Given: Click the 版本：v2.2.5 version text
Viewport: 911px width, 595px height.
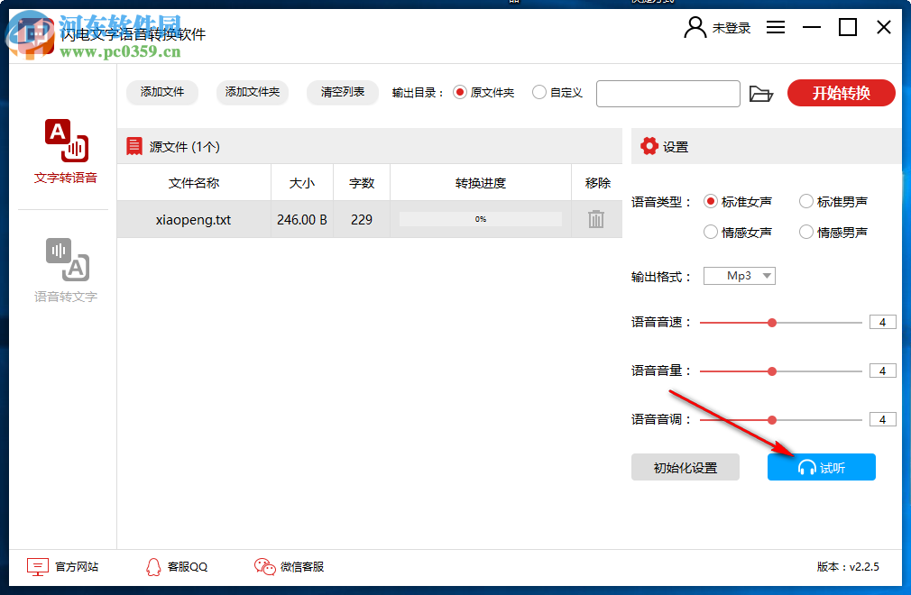Looking at the screenshot, I should [848, 566].
